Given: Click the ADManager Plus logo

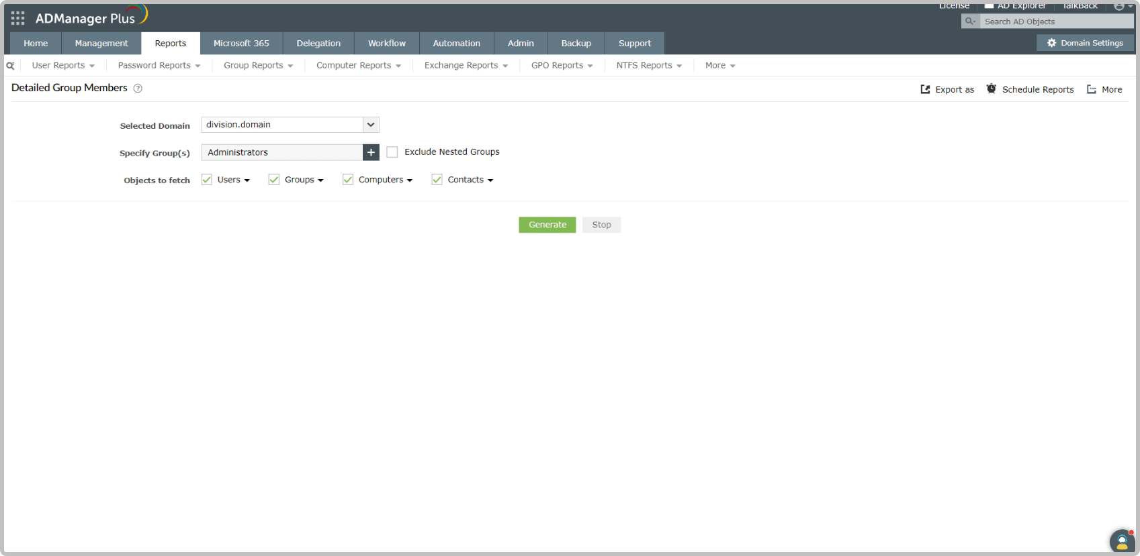Looking at the screenshot, I should pyautogui.click(x=91, y=17).
